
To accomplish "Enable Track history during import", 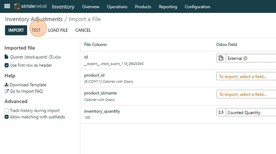I will (7, 111).
